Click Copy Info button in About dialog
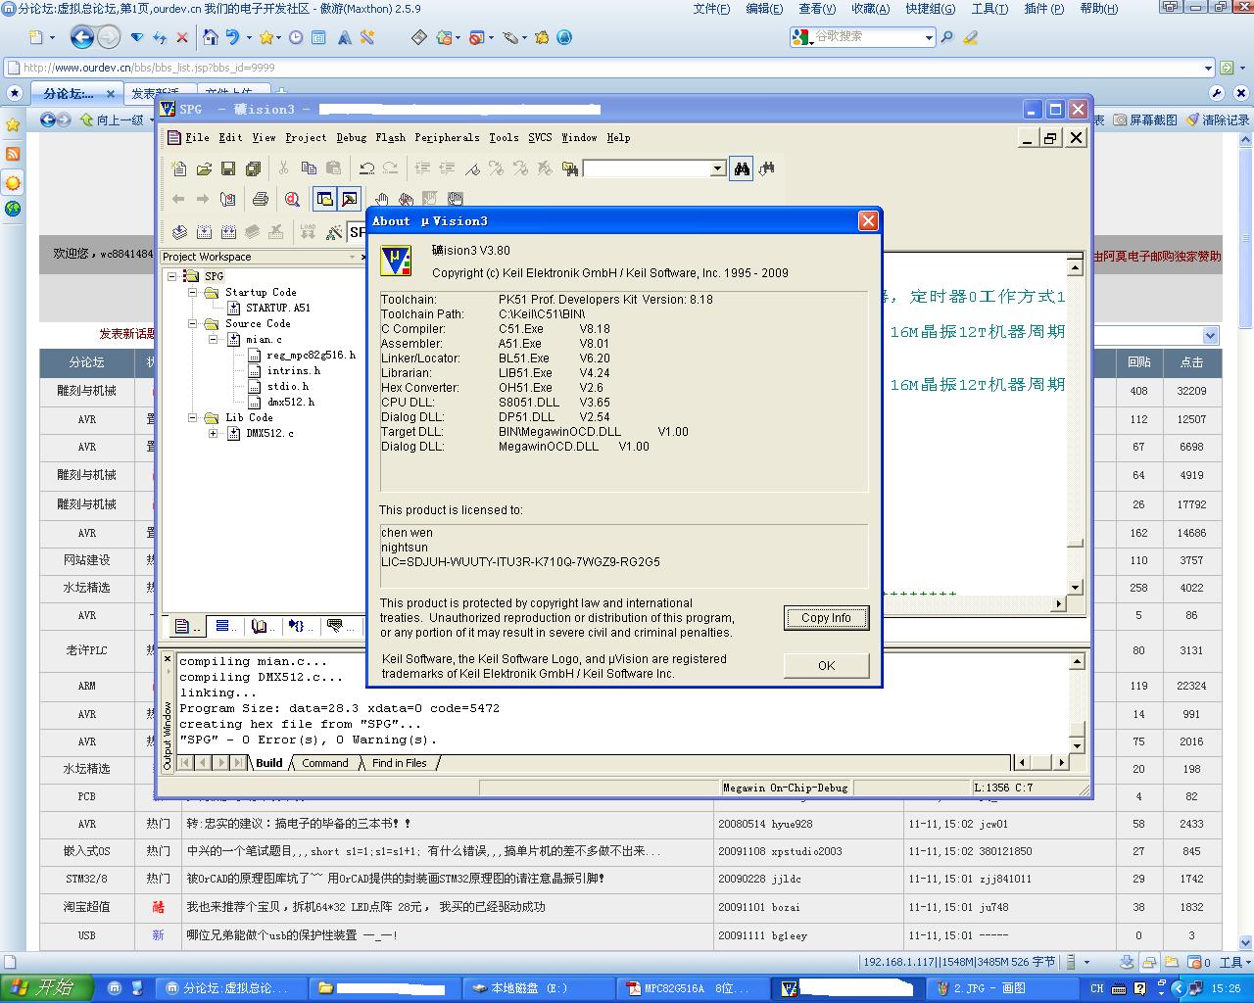This screenshot has height=1003, width=1254. tap(826, 617)
